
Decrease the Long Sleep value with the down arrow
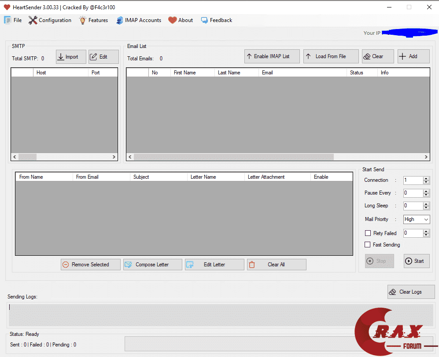426,208
